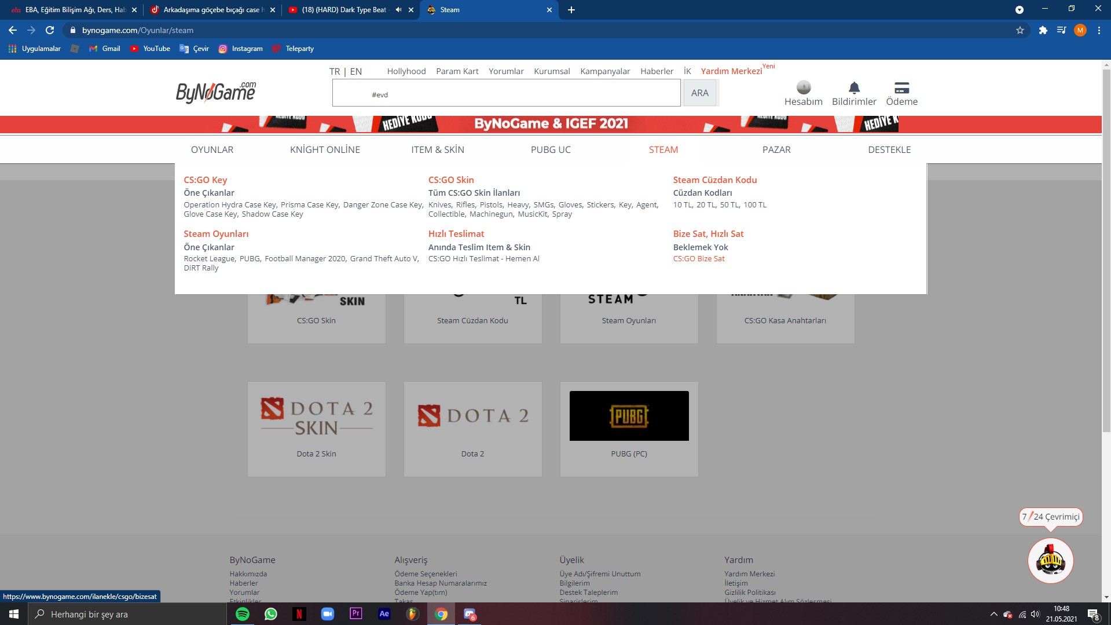Viewport: 1111px width, 625px height.
Task: Open the Hollyhood link
Action: pos(406,71)
